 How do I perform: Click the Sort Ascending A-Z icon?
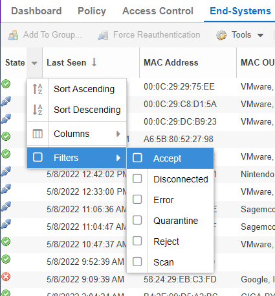click(38, 89)
